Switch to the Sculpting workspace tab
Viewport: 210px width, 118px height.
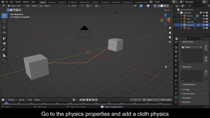point(62,2)
